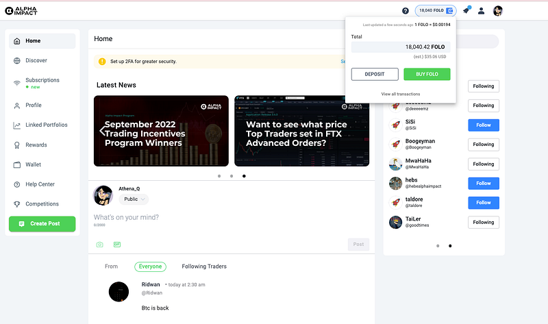Add a GIF using the GIF icon
The height and width of the screenshot is (324, 548).
coord(117,245)
